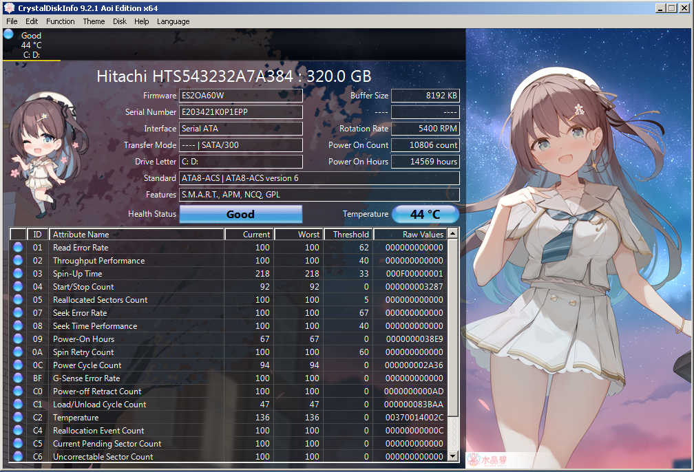Click status orb for Reallocation Event Count
Viewport: 694px width, 472px height.
click(18, 431)
